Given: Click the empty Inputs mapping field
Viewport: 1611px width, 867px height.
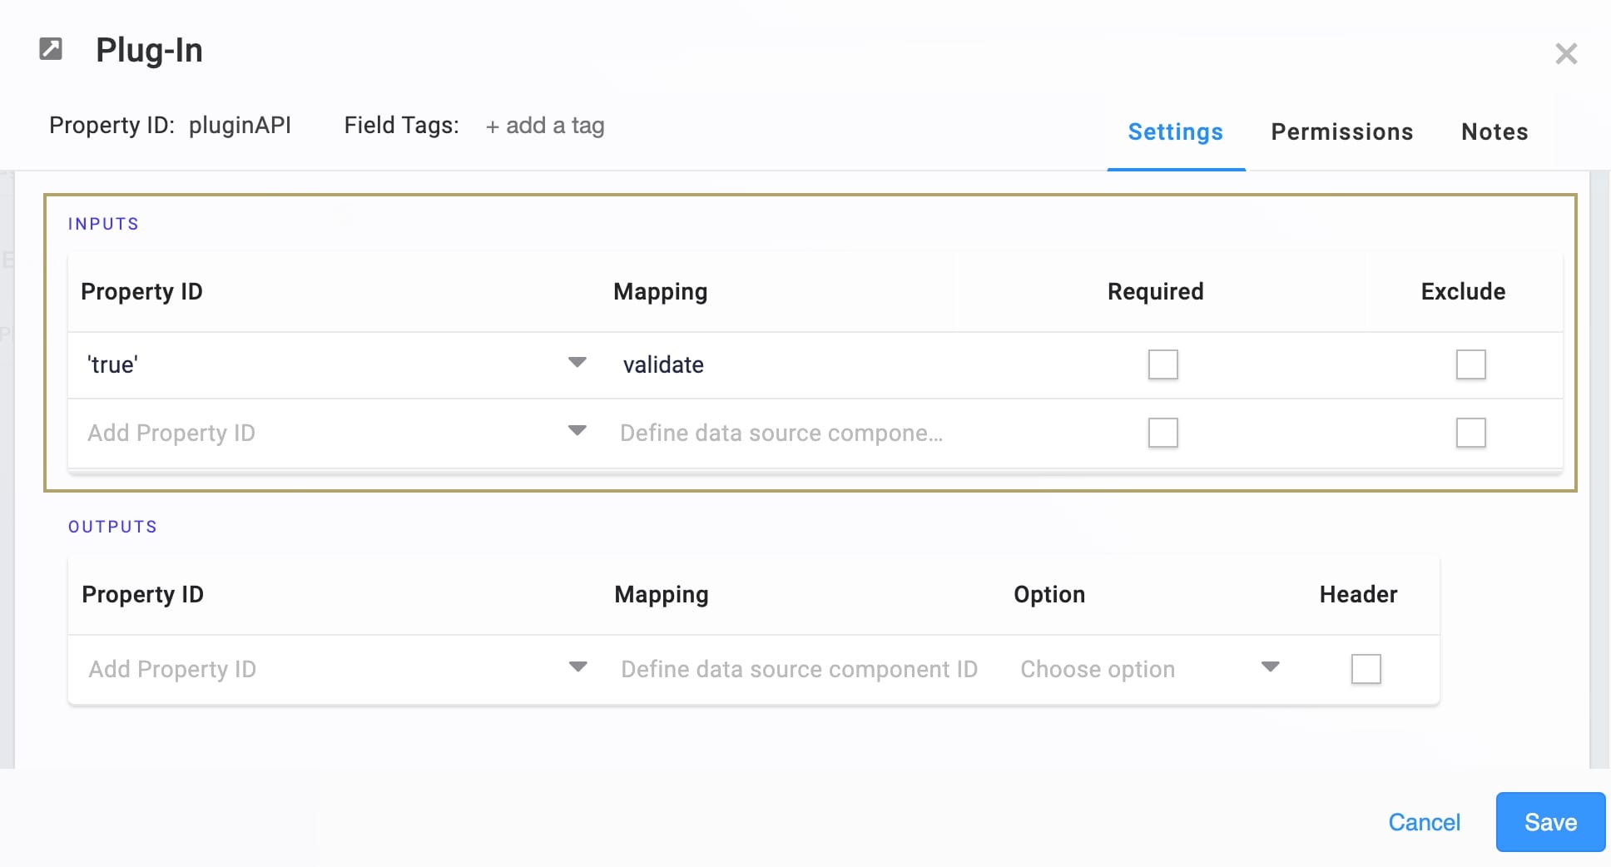Looking at the screenshot, I should [782, 433].
